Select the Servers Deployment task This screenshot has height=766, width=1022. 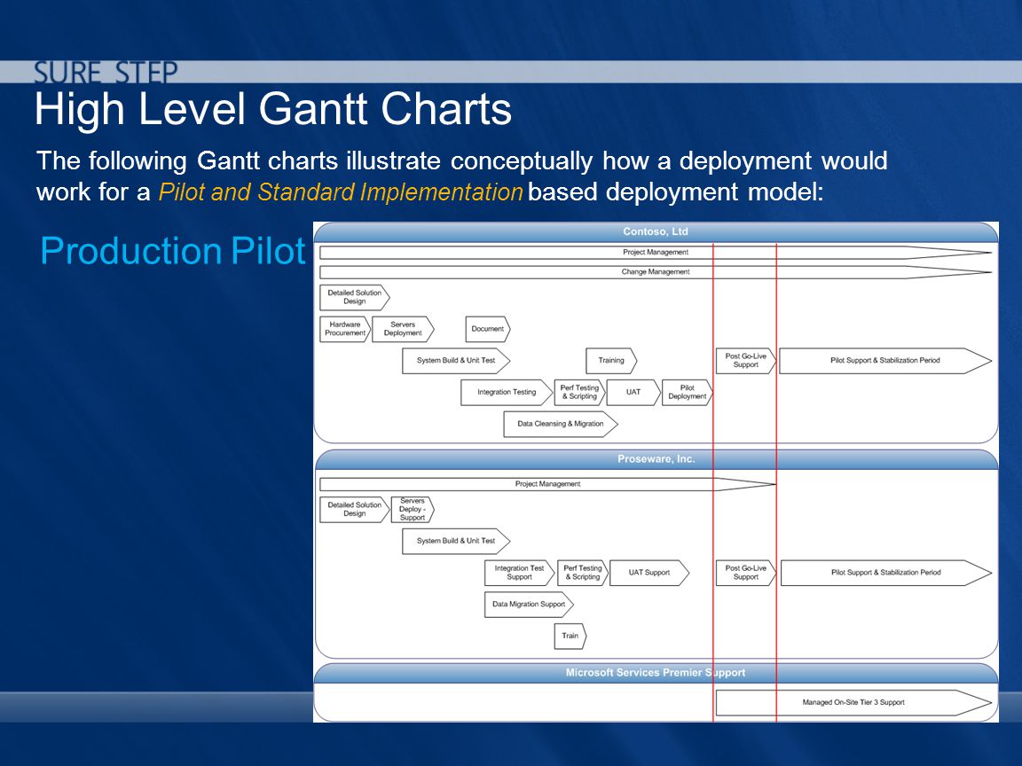(403, 329)
